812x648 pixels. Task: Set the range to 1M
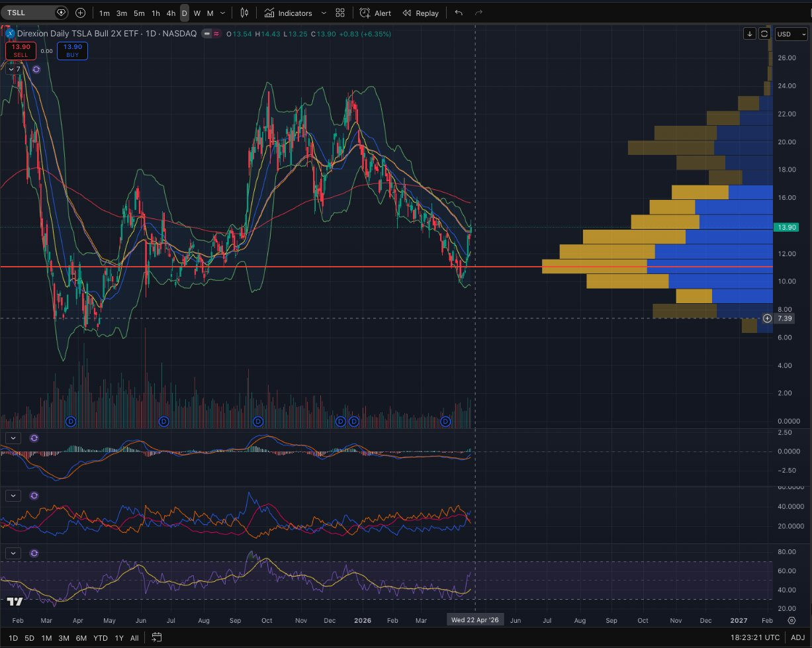coord(46,638)
